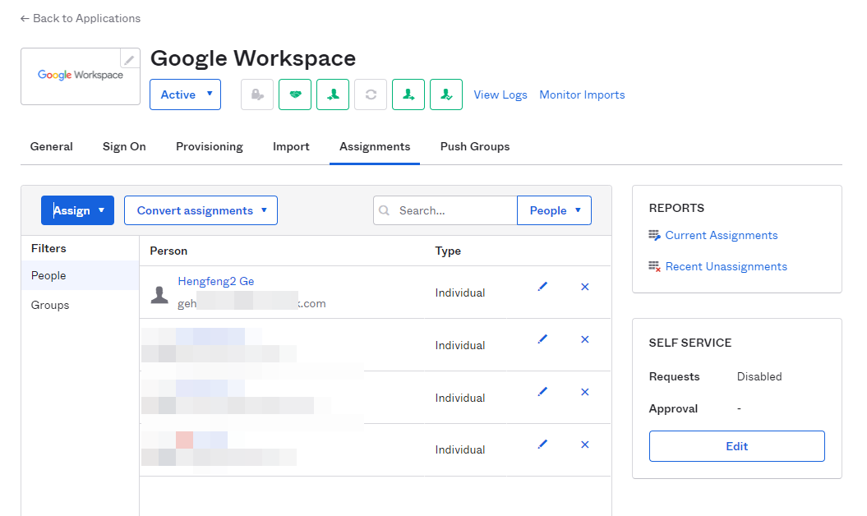The image size is (867, 516).
Task: Click the pencil icon in the last person row
Action: (542, 445)
